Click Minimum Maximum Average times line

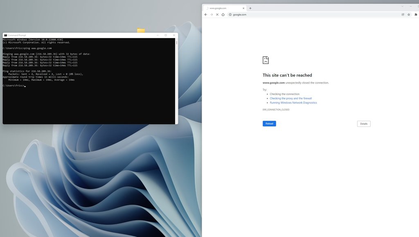click(41, 80)
